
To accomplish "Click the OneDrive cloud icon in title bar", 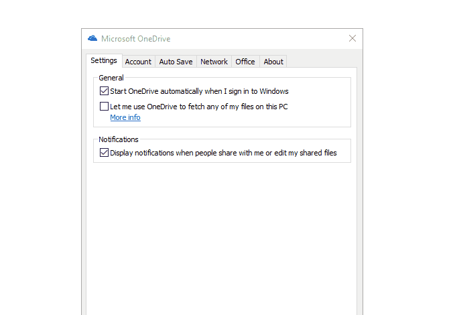I will click(x=92, y=38).
